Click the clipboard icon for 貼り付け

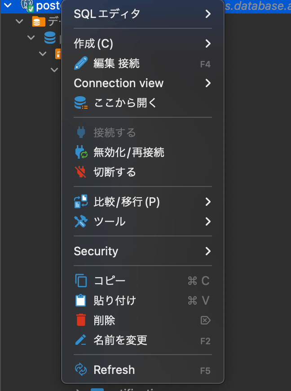tap(81, 301)
